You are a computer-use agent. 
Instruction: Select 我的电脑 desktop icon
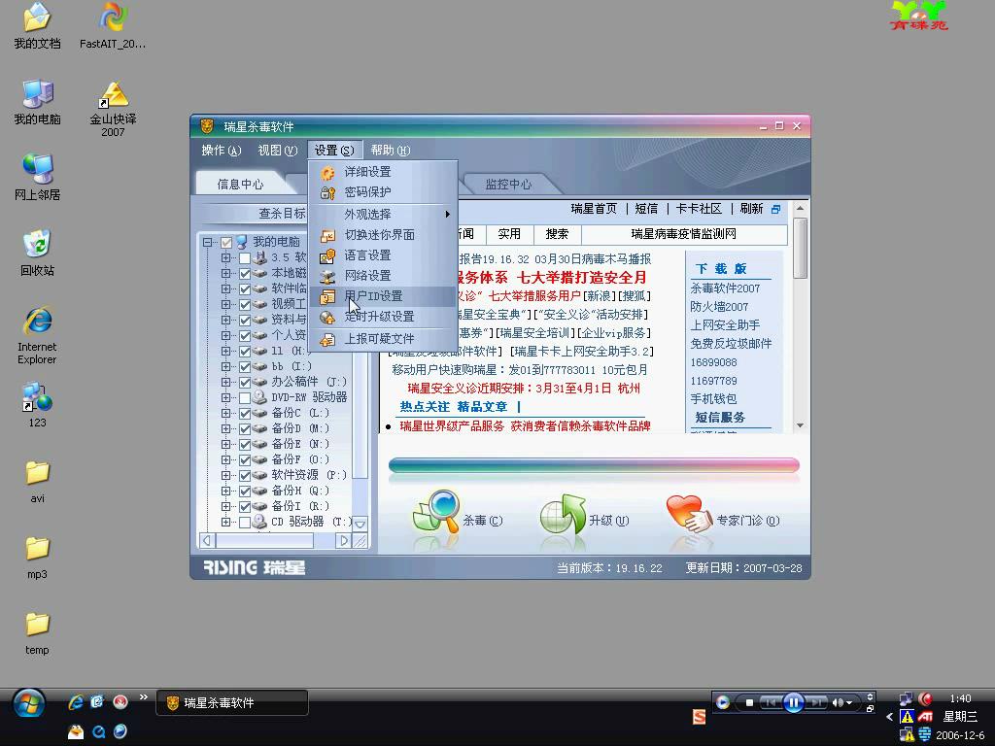[x=38, y=102]
